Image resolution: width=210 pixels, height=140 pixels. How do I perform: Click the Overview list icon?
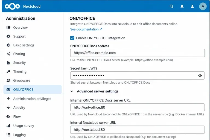coord(8,28)
